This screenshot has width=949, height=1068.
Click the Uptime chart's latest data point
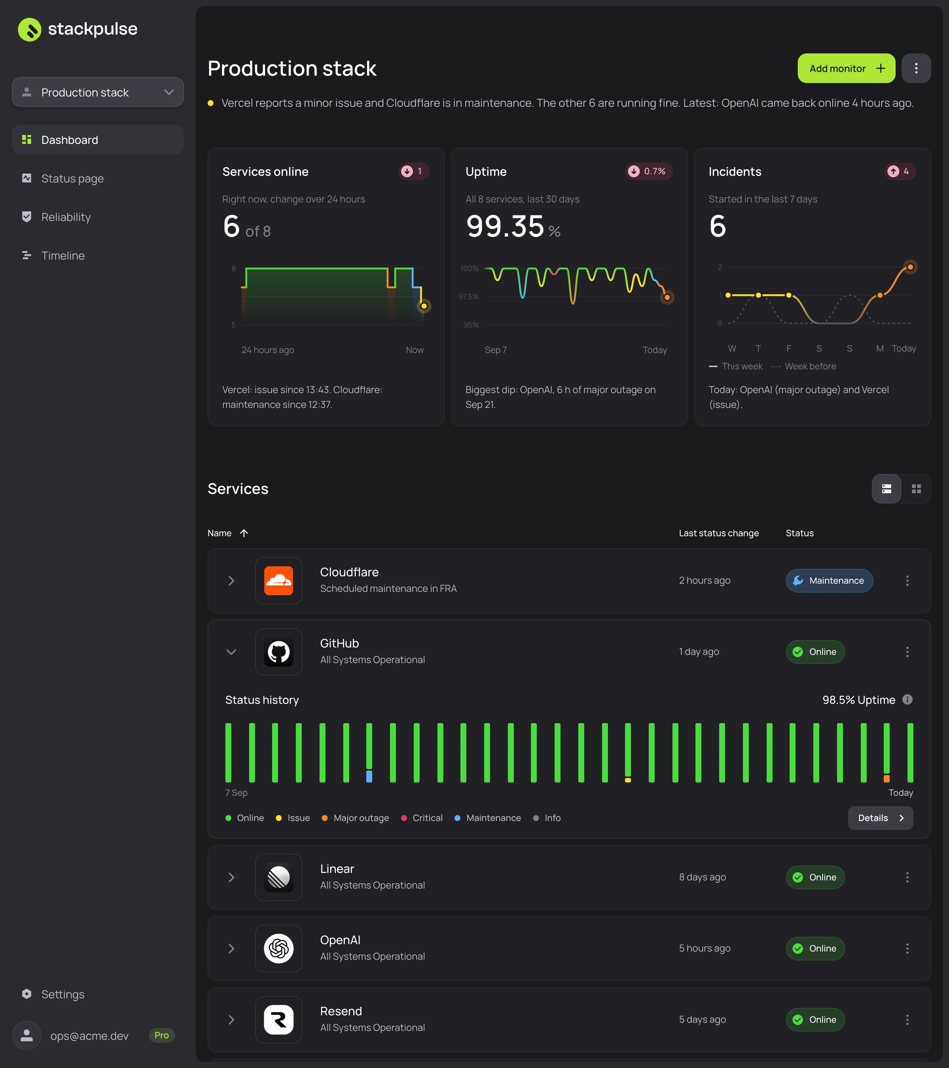[667, 297]
